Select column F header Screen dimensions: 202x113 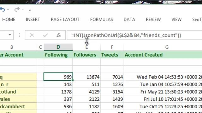(112, 47)
